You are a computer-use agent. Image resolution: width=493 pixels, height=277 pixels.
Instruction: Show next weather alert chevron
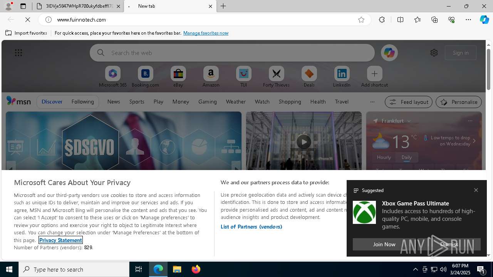point(474,141)
